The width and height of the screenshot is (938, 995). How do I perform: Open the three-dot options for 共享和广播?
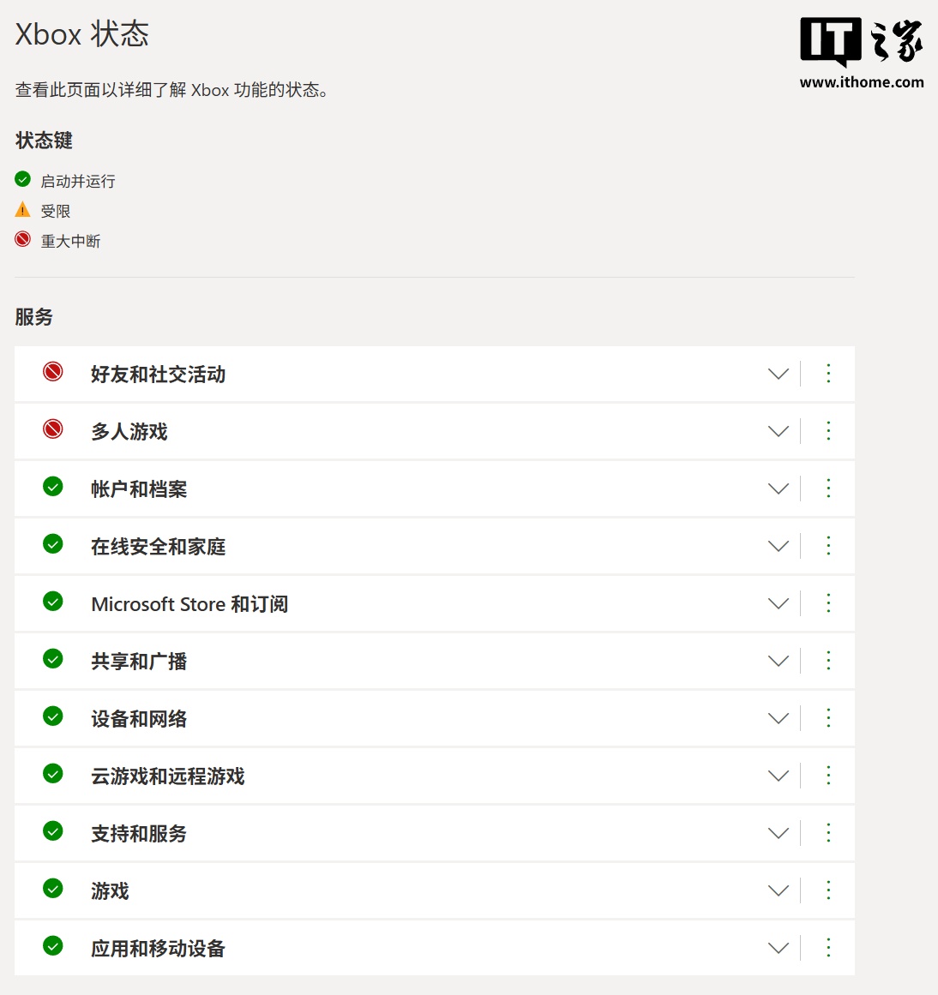click(x=828, y=661)
